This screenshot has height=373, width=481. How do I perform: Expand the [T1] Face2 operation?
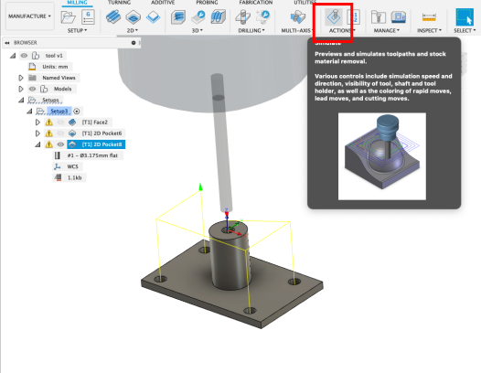point(37,123)
